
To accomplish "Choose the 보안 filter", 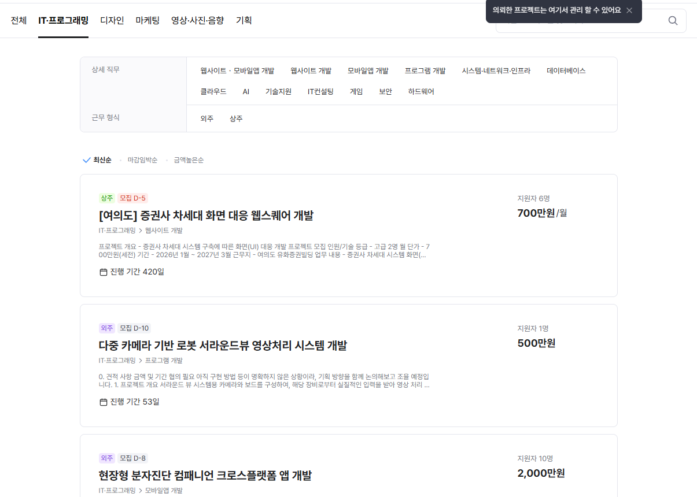I will tap(385, 91).
